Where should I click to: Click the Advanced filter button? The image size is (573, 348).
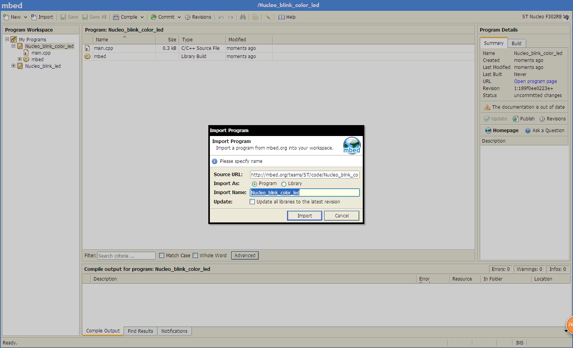coord(245,256)
